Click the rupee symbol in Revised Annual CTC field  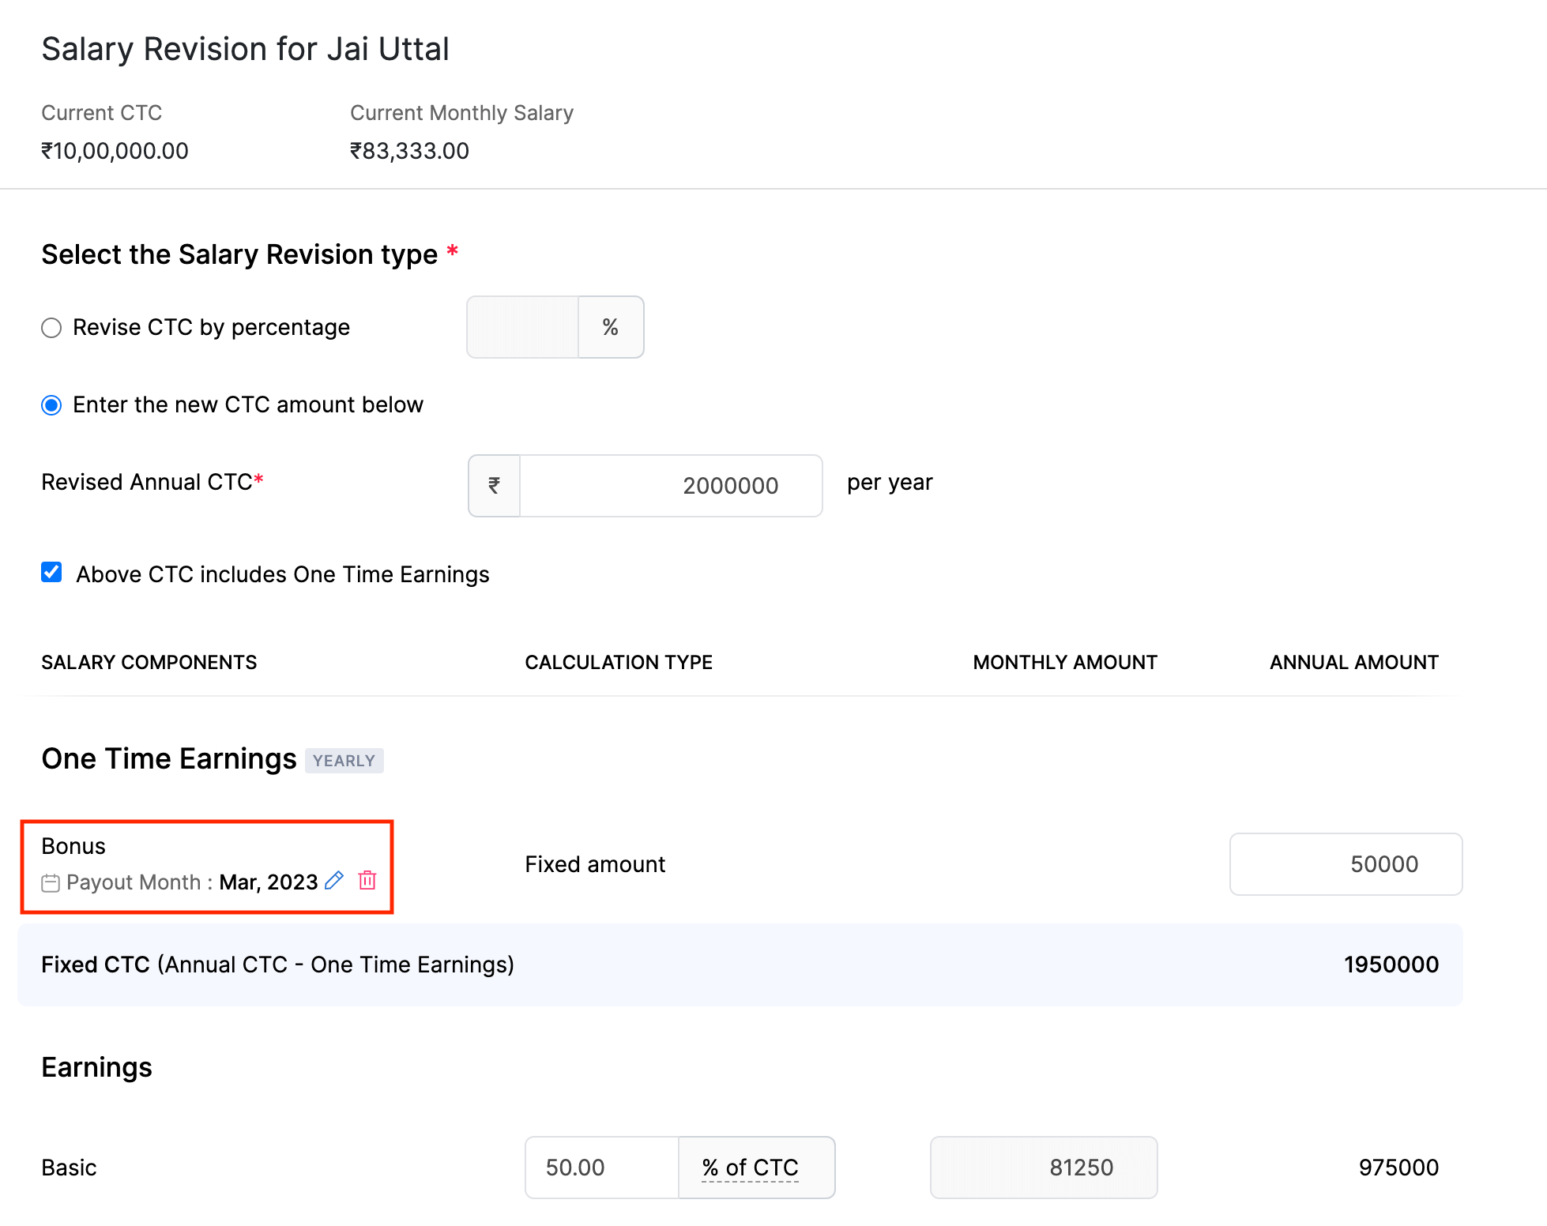pyautogui.click(x=494, y=485)
